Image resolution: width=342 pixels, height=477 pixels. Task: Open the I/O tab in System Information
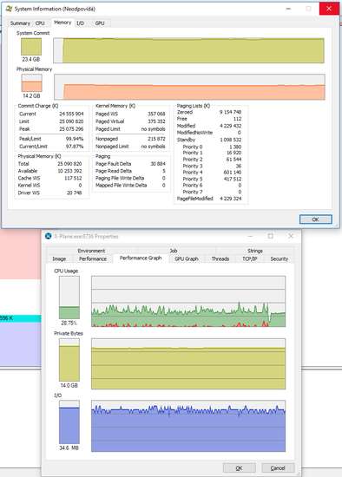click(80, 23)
